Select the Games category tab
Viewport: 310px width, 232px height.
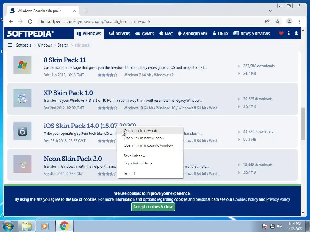click(145, 34)
